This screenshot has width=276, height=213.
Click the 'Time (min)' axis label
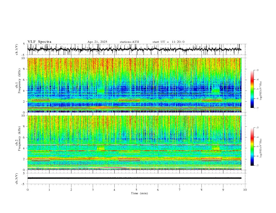point(139,193)
